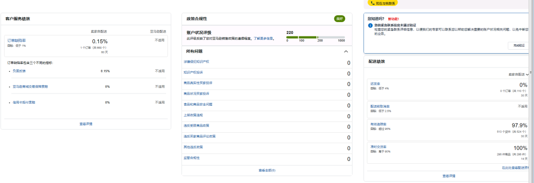
Task: Collapse the 所有问题 section chevron
Action: tap(346, 52)
